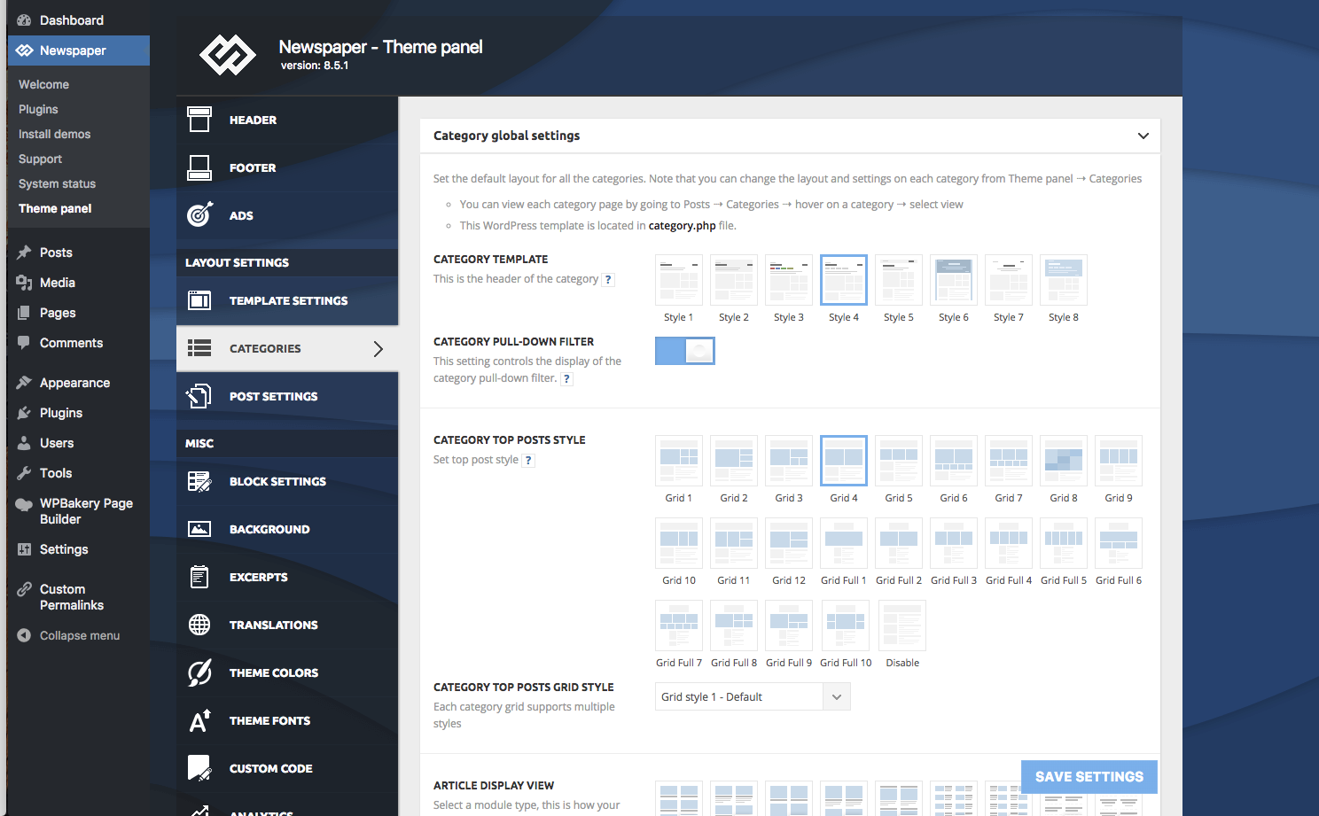Click the Post Settings icon

click(199, 396)
